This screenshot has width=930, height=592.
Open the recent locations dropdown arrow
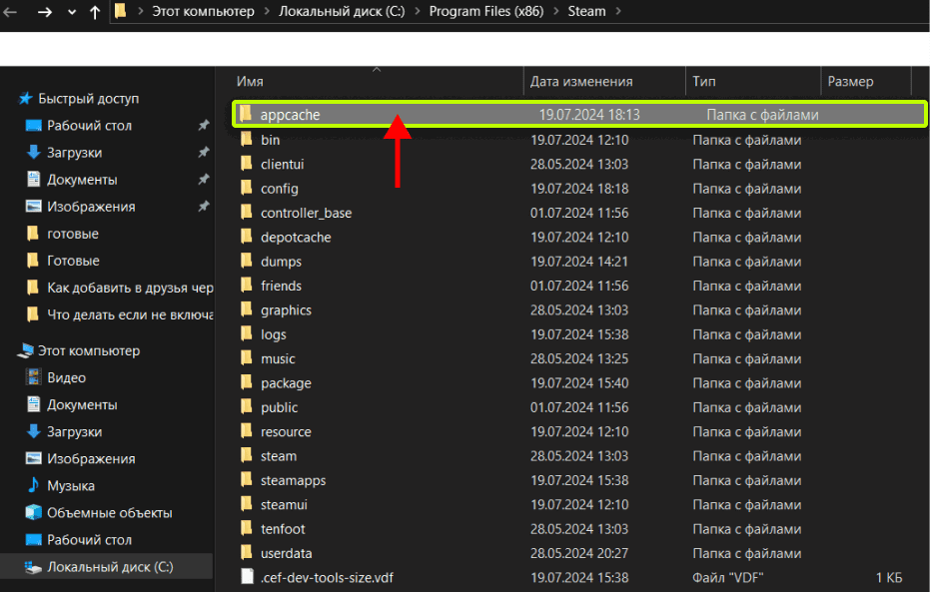[x=72, y=12]
